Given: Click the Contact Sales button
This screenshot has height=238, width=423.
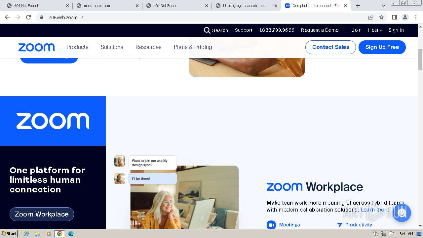Looking at the screenshot, I should [x=330, y=47].
